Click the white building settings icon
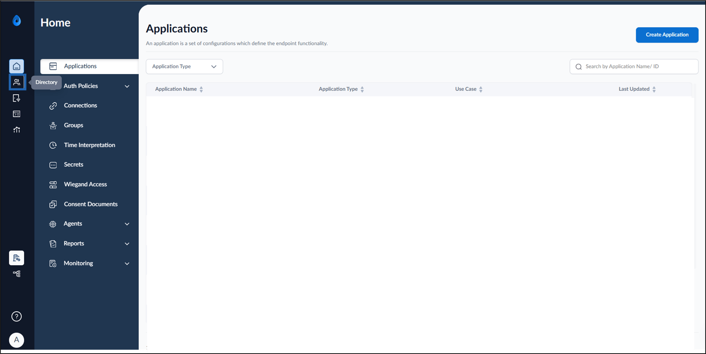This screenshot has width=706, height=354. click(x=17, y=258)
